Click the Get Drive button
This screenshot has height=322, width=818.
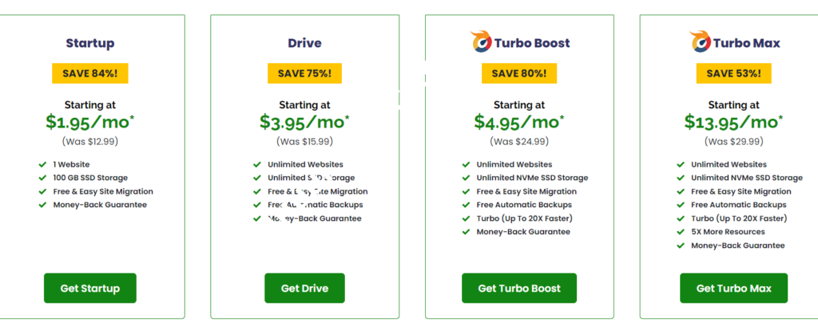pos(304,288)
